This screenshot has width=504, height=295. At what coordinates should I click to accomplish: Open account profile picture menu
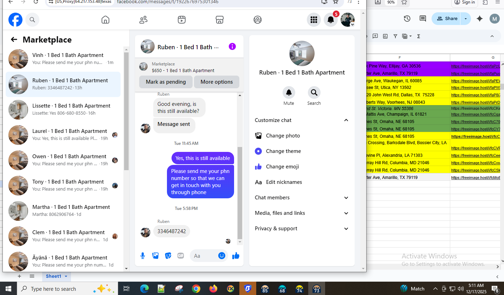click(348, 20)
